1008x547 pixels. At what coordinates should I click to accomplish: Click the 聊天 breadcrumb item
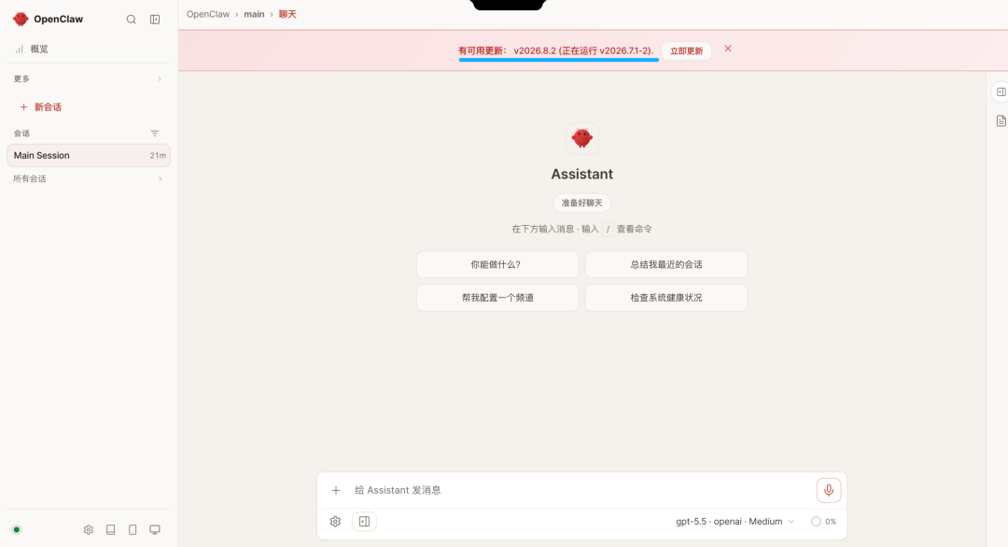click(x=287, y=14)
